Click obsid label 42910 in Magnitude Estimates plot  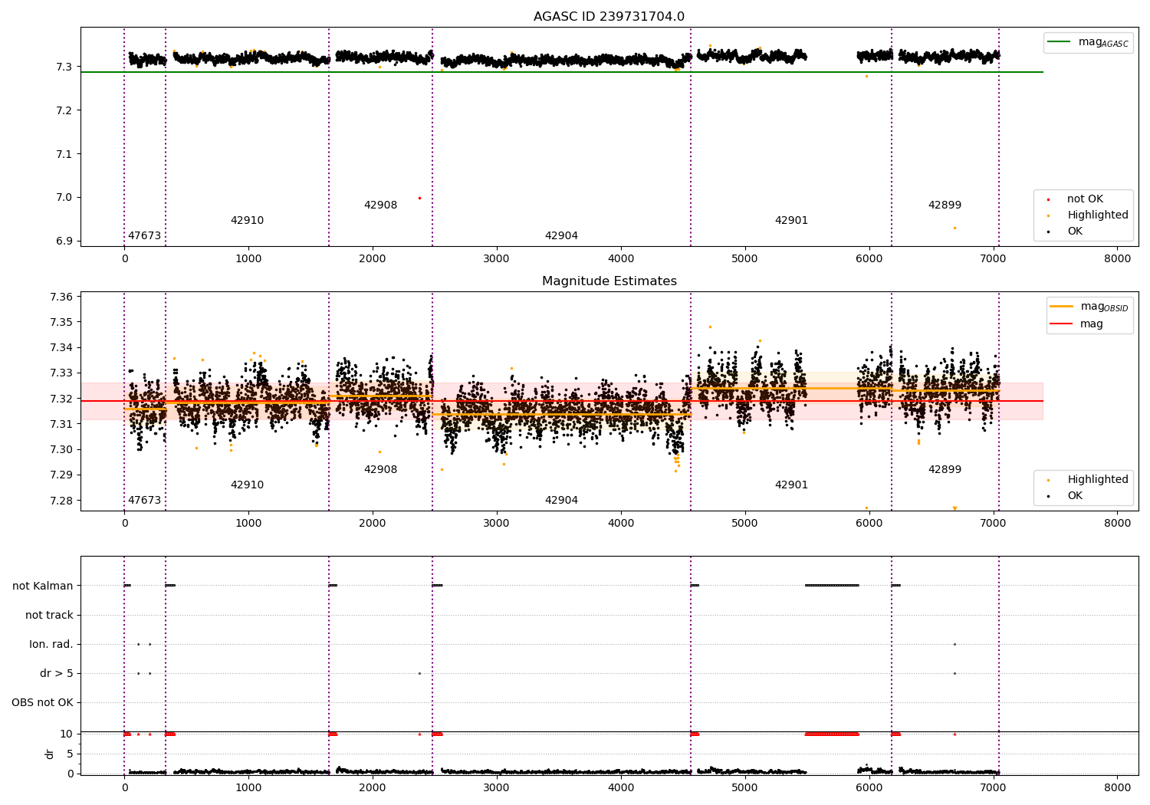[247, 485]
